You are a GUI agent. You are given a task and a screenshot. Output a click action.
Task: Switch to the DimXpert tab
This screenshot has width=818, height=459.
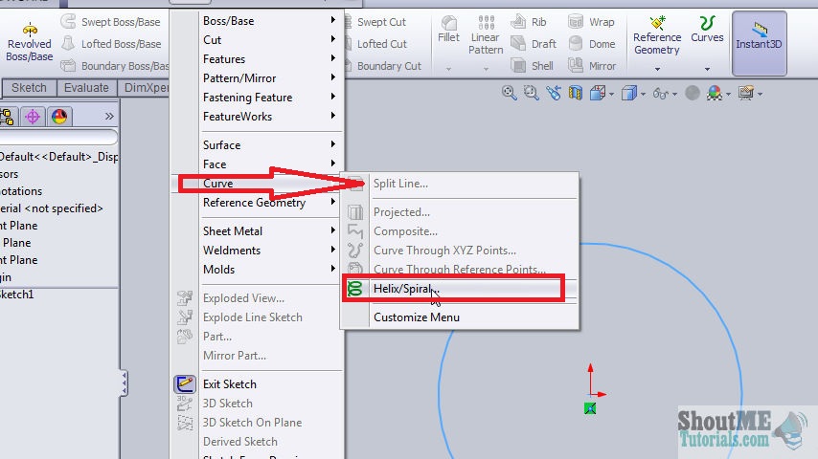click(x=144, y=88)
